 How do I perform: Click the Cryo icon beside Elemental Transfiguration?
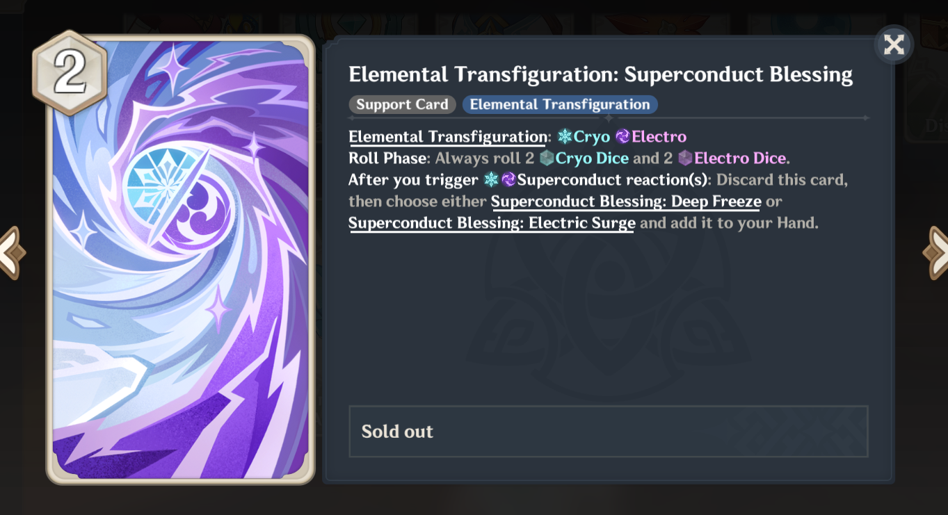click(x=564, y=136)
